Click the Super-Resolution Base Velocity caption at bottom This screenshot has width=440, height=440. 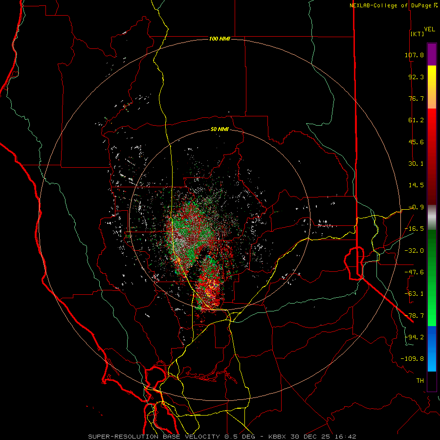[222, 437]
